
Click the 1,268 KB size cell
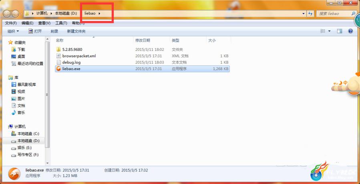(220, 69)
